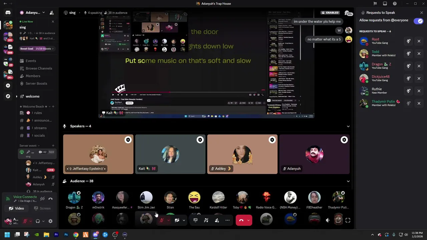Expand Boost Goal details chevron
The image size is (427, 240).
(x=53, y=49)
